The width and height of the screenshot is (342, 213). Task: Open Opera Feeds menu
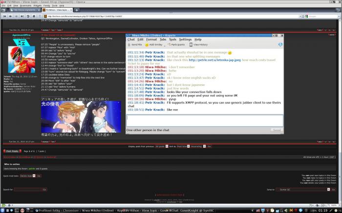click(46, 5)
